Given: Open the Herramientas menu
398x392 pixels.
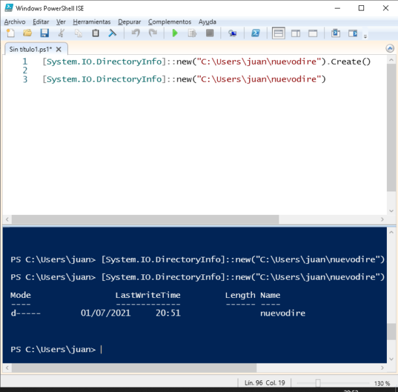Looking at the screenshot, I should pyautogui.click(x=92, y=22).
